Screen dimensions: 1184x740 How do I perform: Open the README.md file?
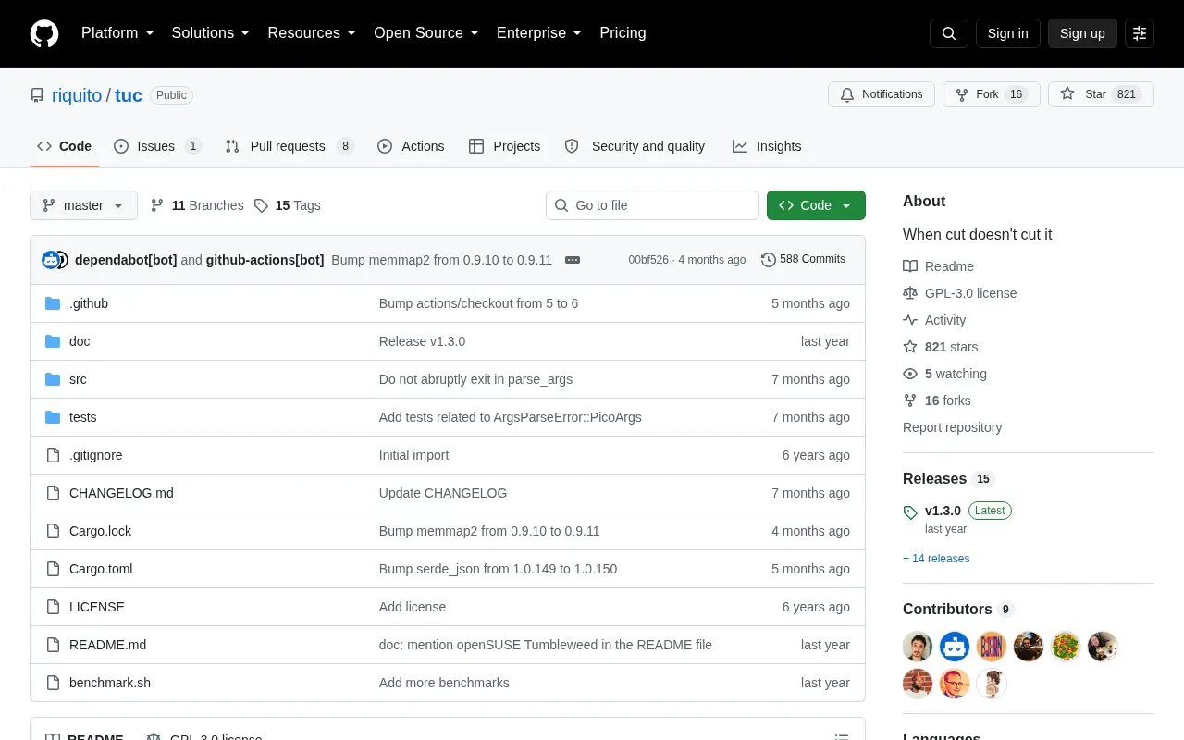(x=107, y=645)
